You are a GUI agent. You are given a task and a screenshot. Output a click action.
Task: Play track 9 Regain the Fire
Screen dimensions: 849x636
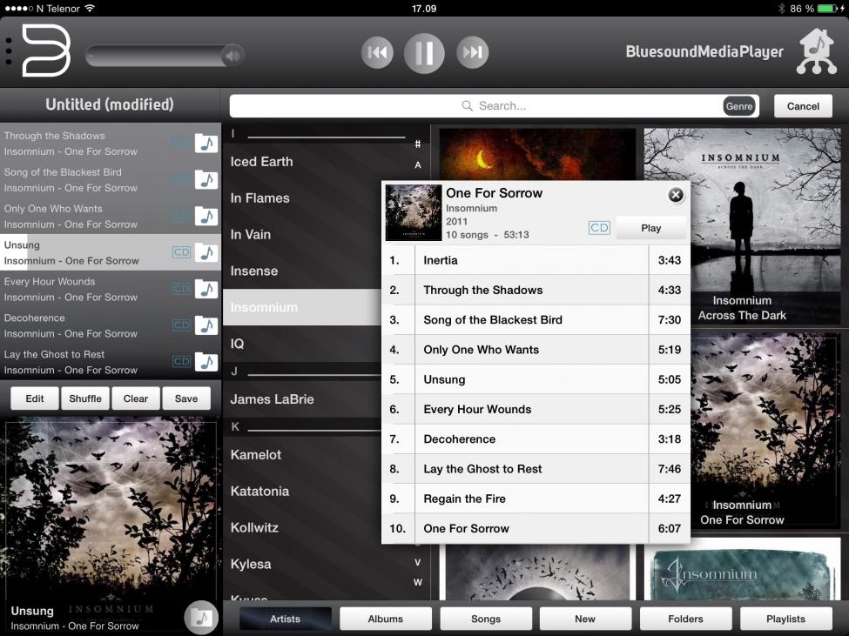536,499
